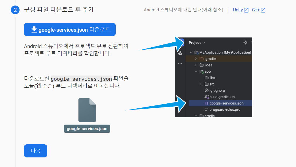Click the google-services.json file name label
The image size is (296, 167).
(x=87, y=129)
